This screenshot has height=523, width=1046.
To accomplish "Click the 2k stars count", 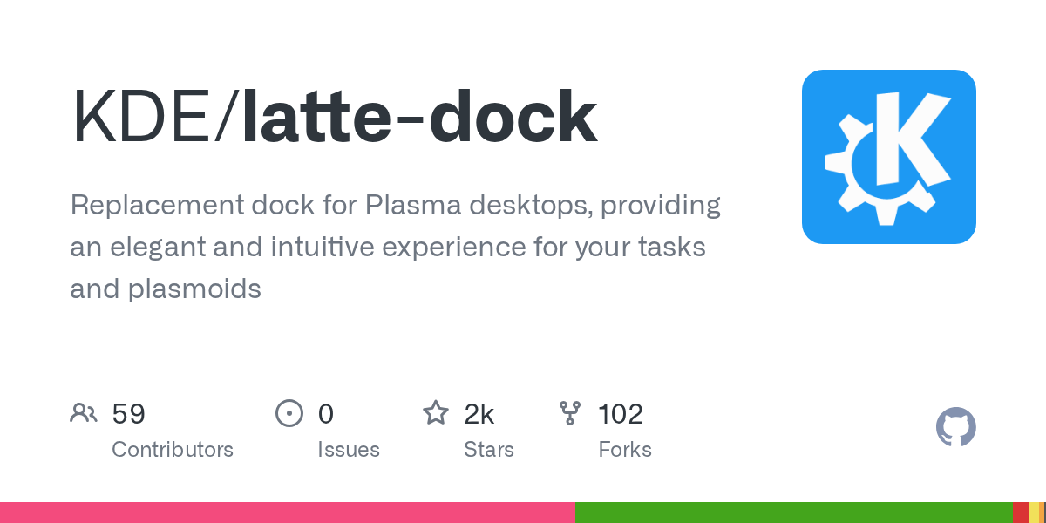I will coord(479,414).
